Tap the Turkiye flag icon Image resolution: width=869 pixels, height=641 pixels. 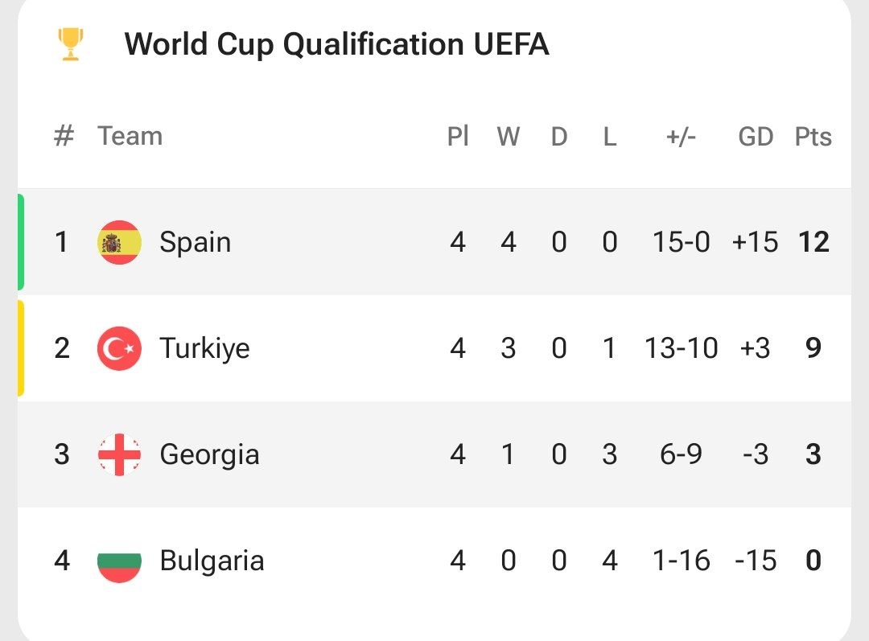tap(119, 348)
